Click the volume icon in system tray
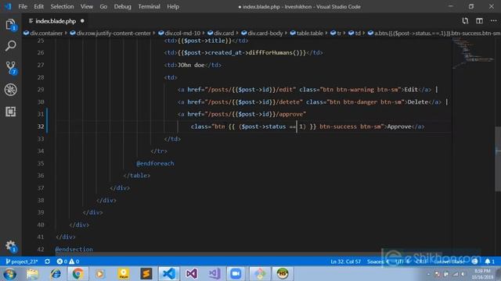Viewport: 501px width, 281px height. click(x=463, y=274)
